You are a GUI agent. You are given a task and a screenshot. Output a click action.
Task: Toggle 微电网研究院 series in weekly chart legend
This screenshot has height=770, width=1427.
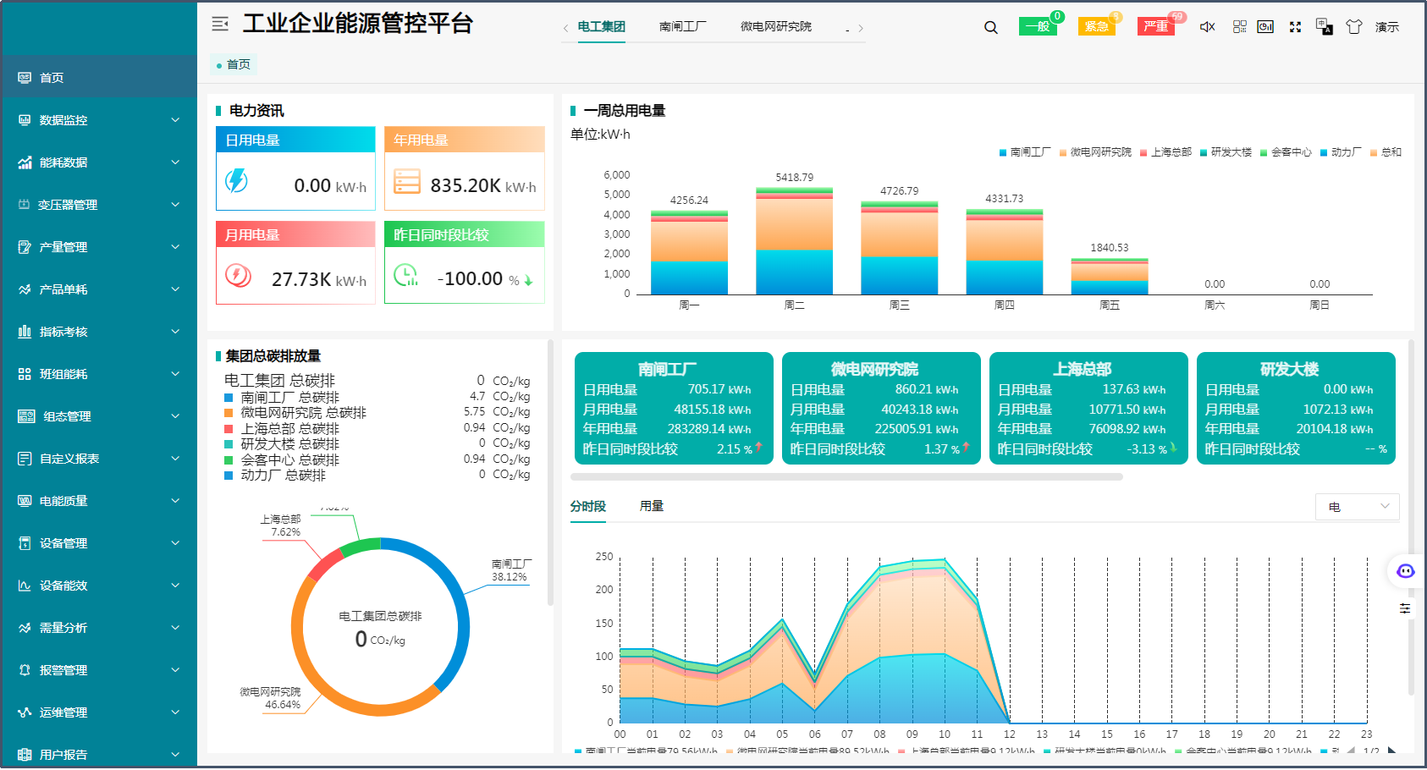[x=1095, y=152]
